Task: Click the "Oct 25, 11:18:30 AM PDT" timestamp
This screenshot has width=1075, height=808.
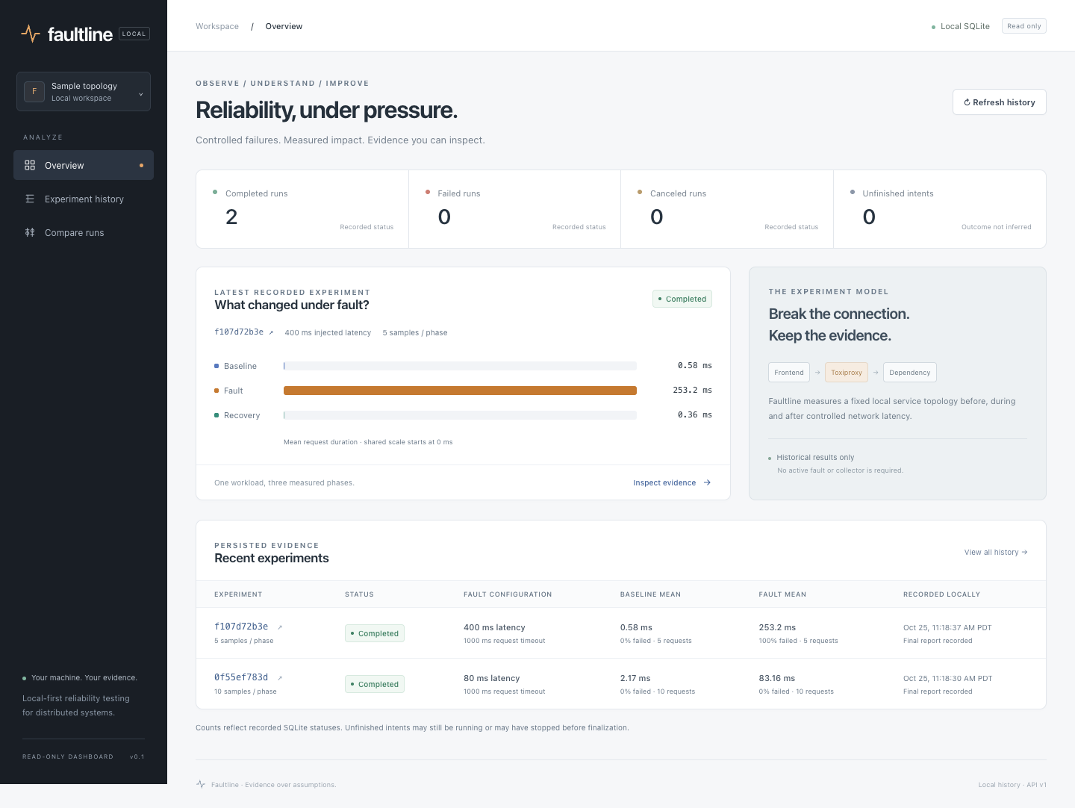Action: click(x=947, y=678)
